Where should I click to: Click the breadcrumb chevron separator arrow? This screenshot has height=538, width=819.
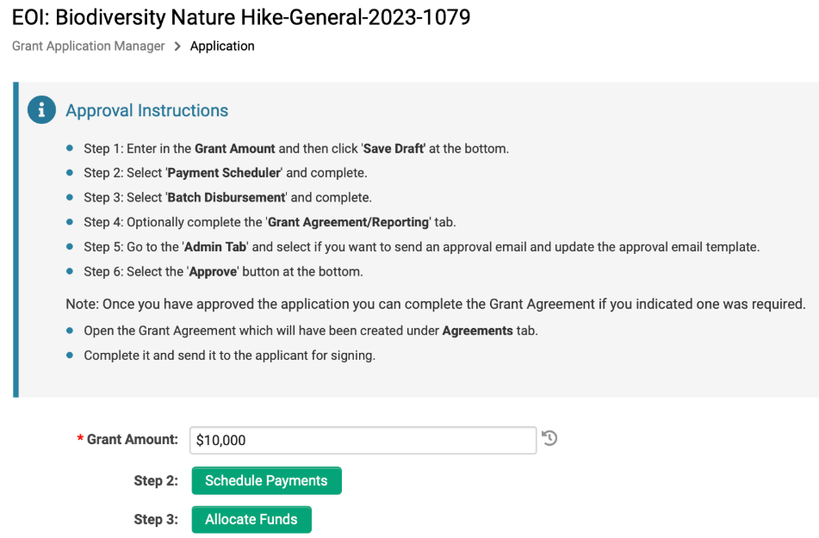coord(177,46)
